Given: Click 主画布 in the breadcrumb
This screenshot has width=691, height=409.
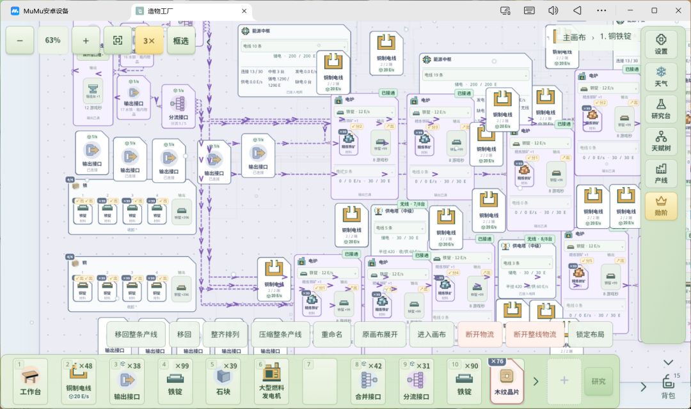Looking at the screenshot, I should click(574, 37).
